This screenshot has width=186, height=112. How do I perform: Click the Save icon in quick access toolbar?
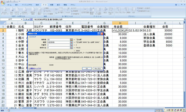(8, 2)
